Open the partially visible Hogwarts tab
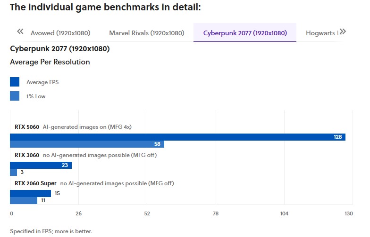370x237 pixels. (322, 33)
